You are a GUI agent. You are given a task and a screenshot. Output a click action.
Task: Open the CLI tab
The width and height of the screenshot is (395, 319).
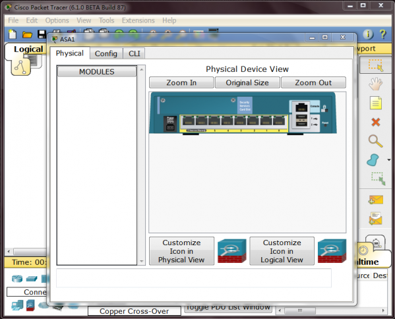click(135, 53)
